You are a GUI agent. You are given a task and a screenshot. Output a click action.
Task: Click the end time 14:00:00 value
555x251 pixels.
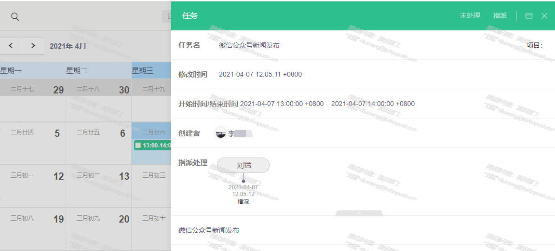click(373, 104)
